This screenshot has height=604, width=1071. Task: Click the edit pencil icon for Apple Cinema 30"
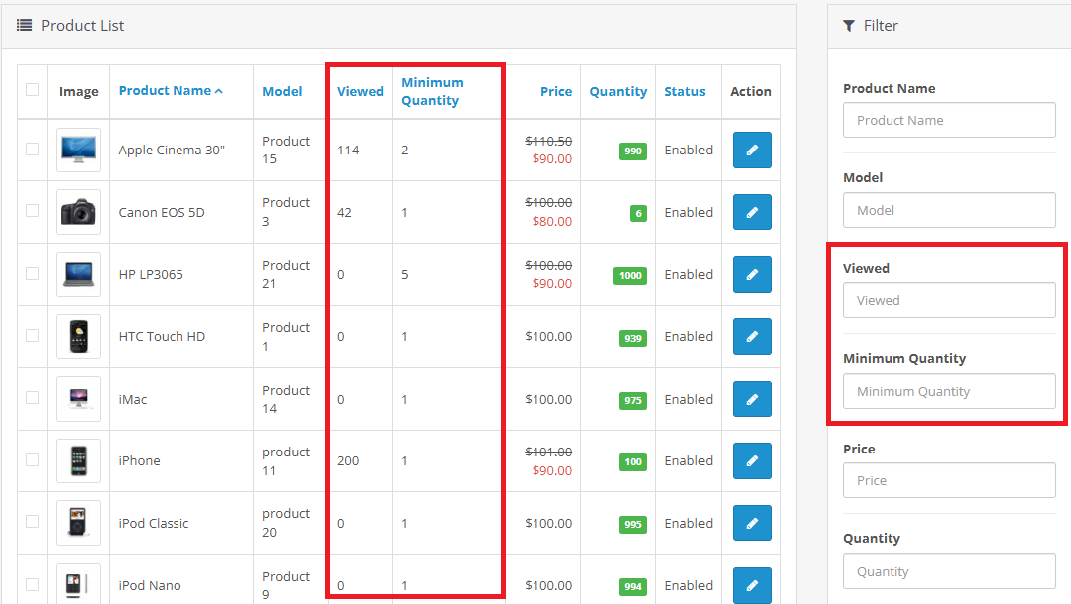point(751,150)
